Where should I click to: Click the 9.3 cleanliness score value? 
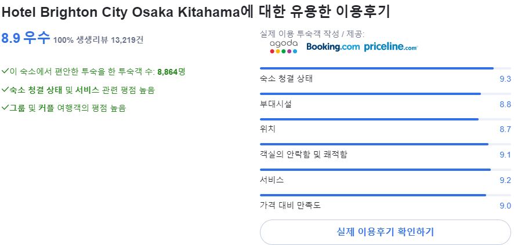click(x=505, y=79)
